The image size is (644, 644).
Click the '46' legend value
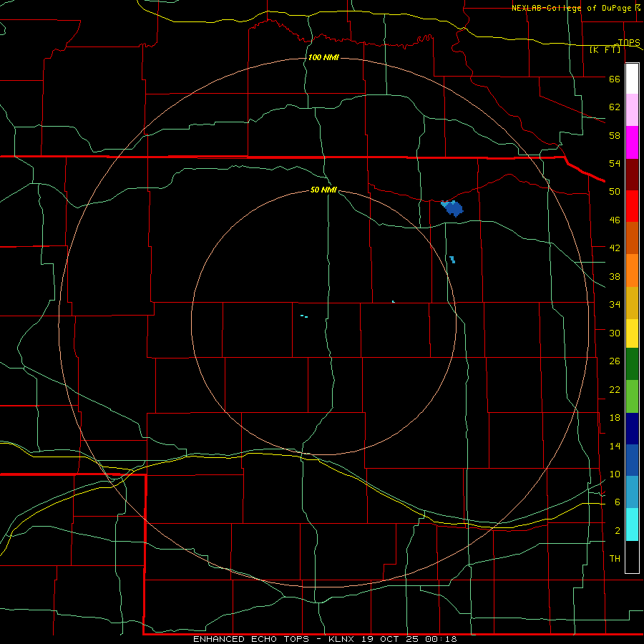[x=615, y=220]
